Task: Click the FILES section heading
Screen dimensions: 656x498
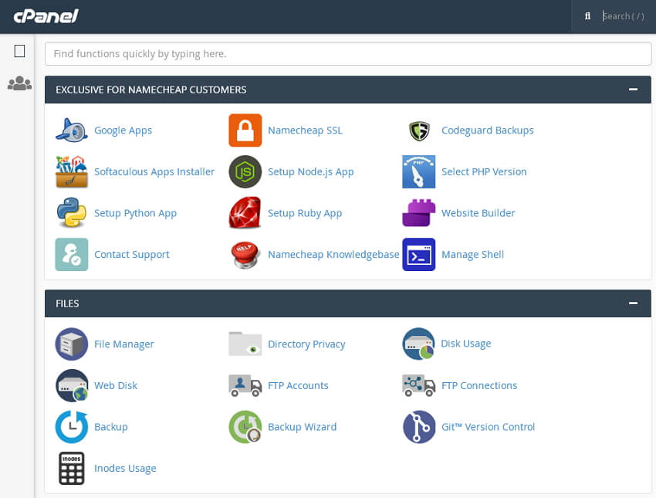Action: click(67, 303)
